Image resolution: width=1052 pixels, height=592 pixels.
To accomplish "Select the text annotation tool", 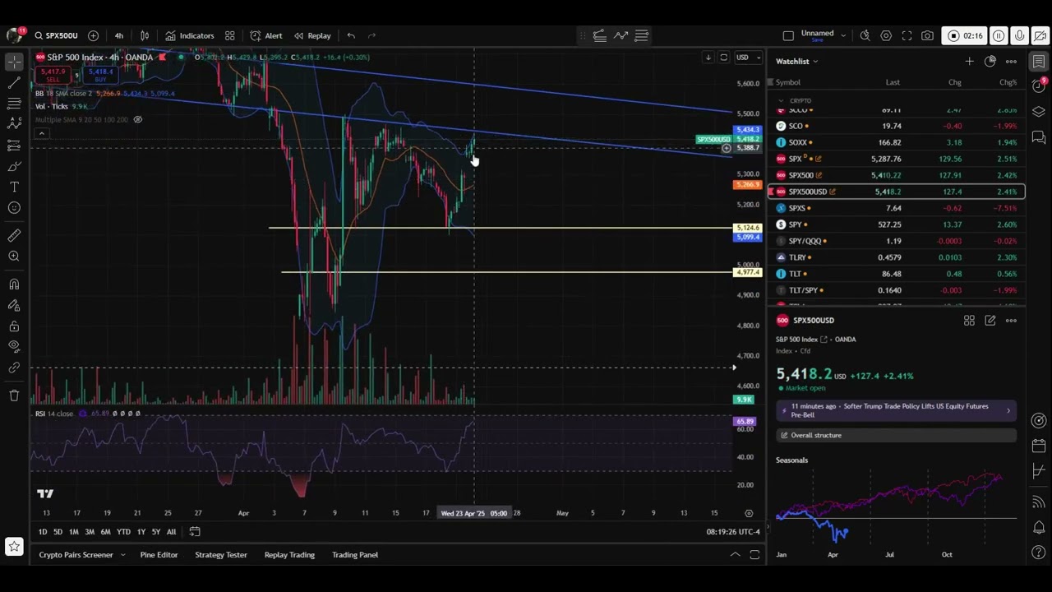I will tap(14, 187).
